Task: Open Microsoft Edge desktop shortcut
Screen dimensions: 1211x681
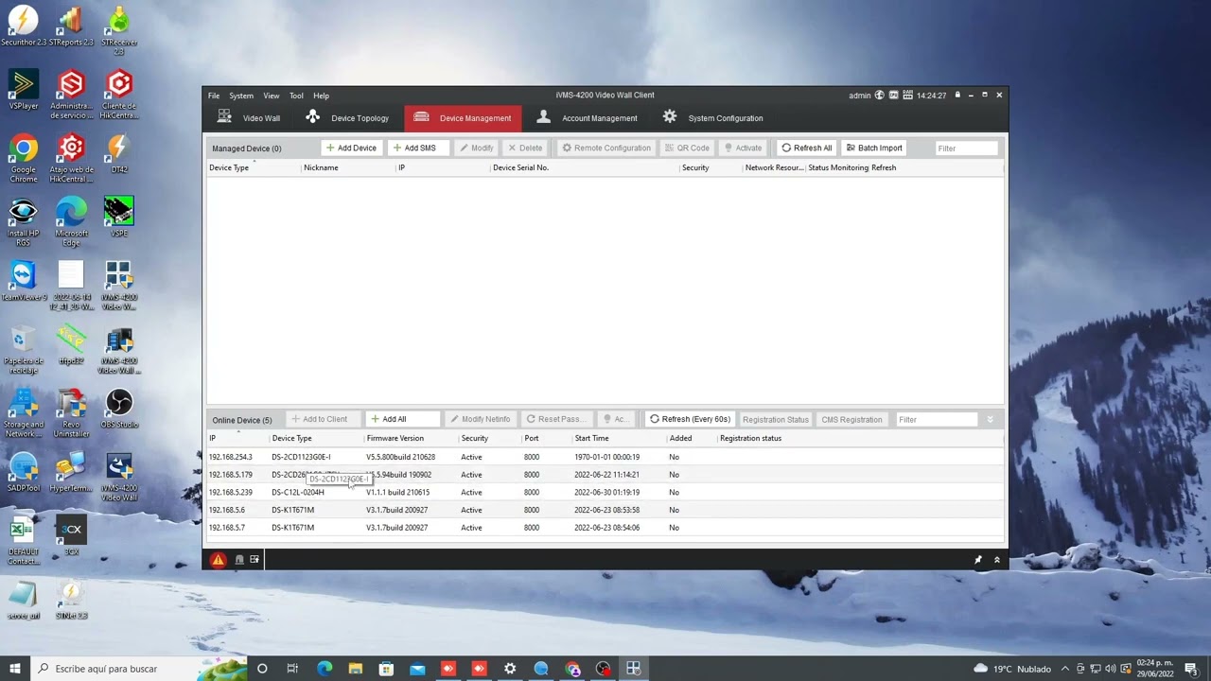Action: coord(71,221)
